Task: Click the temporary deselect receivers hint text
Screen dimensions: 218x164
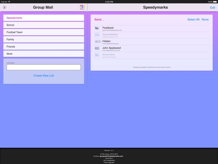Action: point(152,67)
